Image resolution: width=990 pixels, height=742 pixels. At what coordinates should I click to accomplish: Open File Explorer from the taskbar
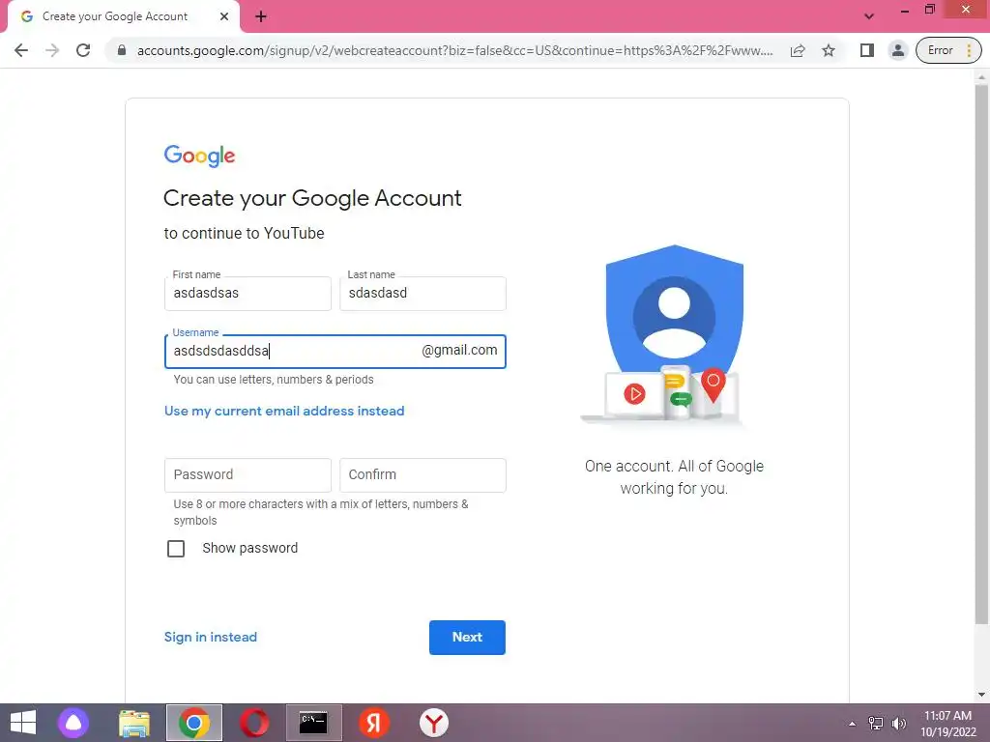pos(134,723)
